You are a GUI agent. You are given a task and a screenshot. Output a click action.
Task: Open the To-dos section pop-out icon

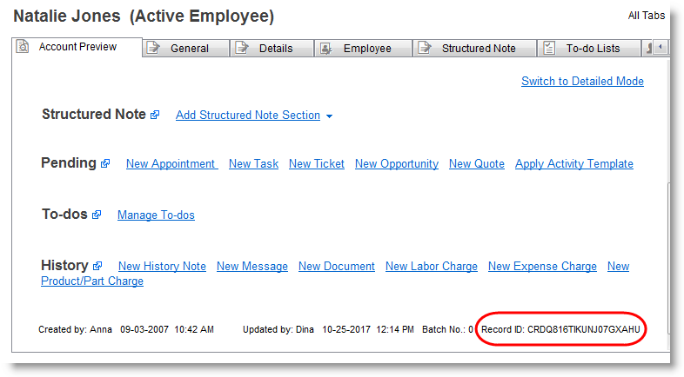97,215
